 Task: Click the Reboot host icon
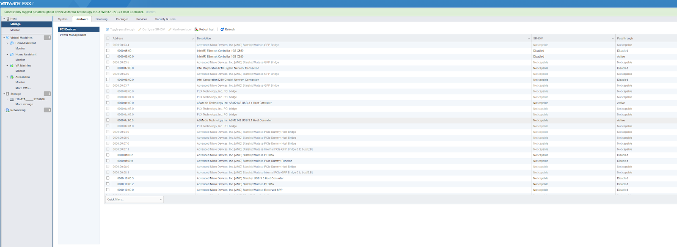(196, 30)
